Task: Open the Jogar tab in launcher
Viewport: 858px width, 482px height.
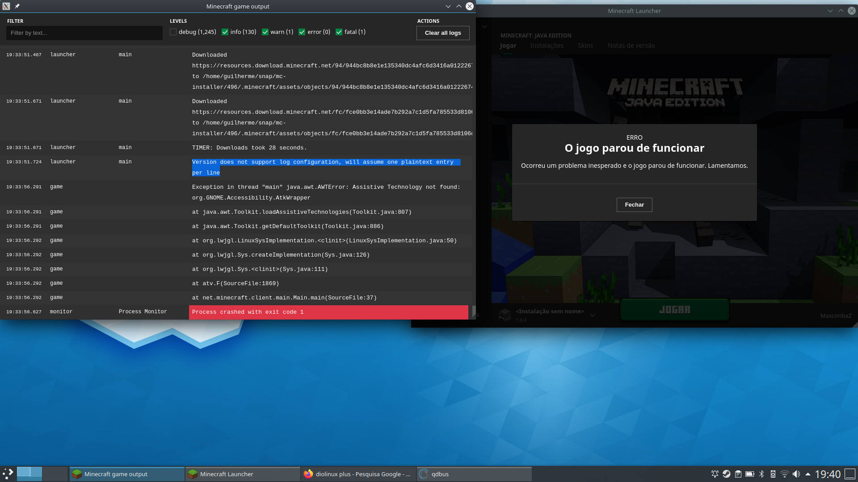Action: (x=508, y=46)
